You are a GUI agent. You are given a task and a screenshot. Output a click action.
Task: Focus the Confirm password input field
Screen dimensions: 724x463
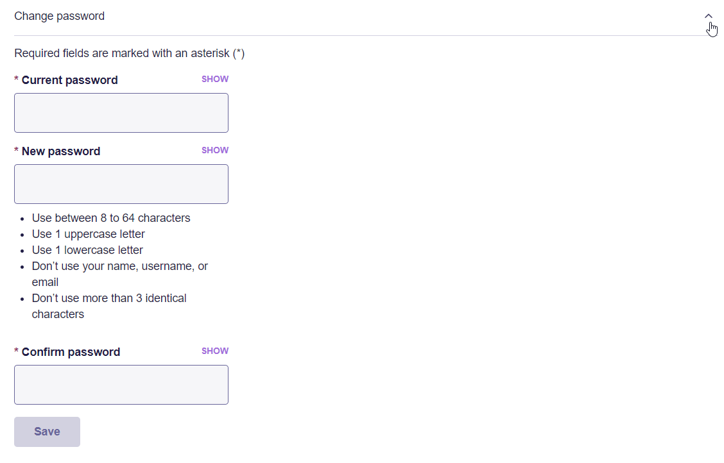[x=121, y=385]
